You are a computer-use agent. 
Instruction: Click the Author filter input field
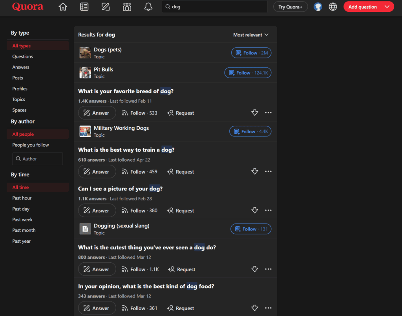[x=37, y=159]
